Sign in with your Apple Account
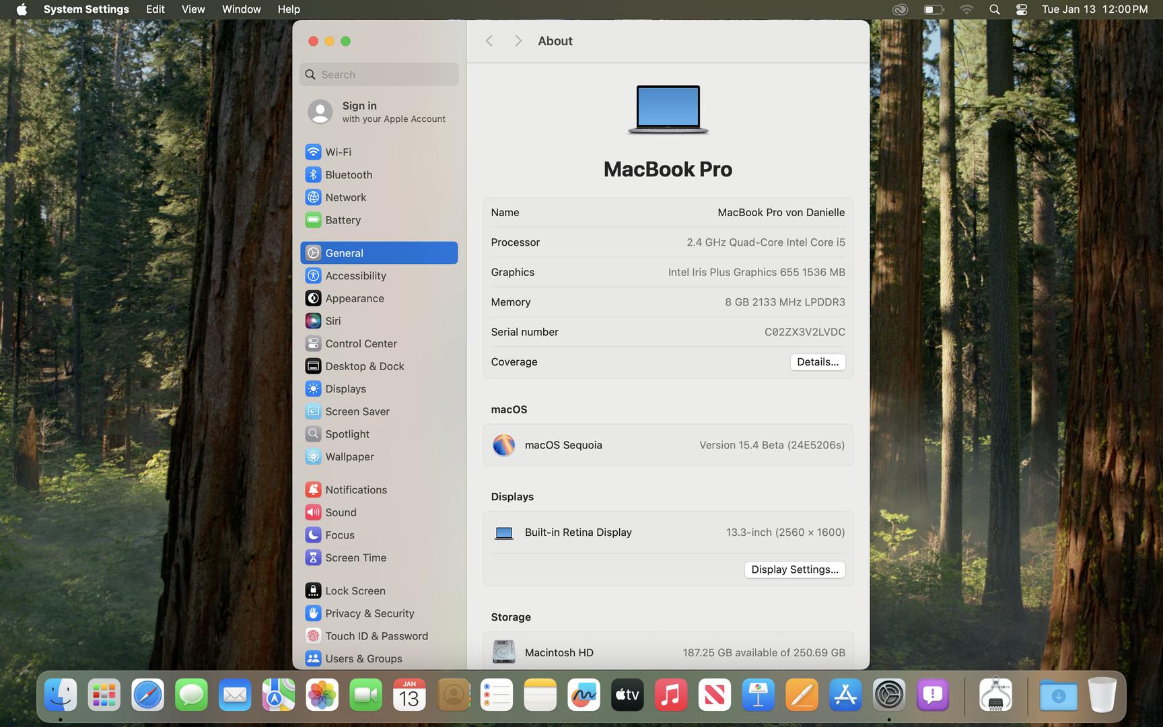The width and height of the screenshot is (1163, 727). click(x=377, y=112)
